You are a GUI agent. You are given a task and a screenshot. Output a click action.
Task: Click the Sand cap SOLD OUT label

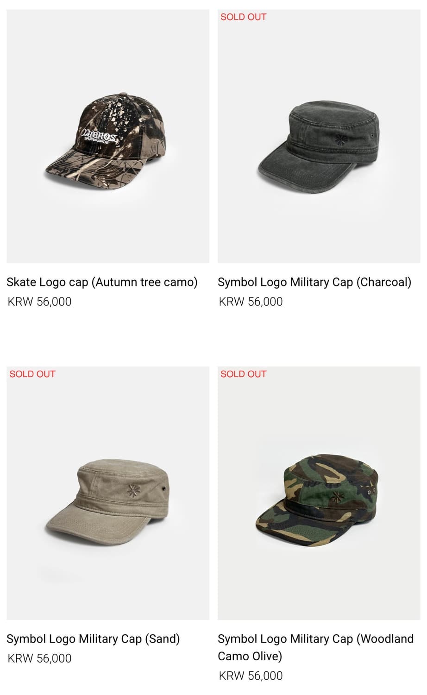tap(32, 374)
